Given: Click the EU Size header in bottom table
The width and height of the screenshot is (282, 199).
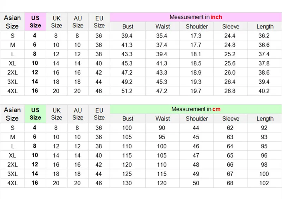Looking at the screenshot, I should pos(99,114).
